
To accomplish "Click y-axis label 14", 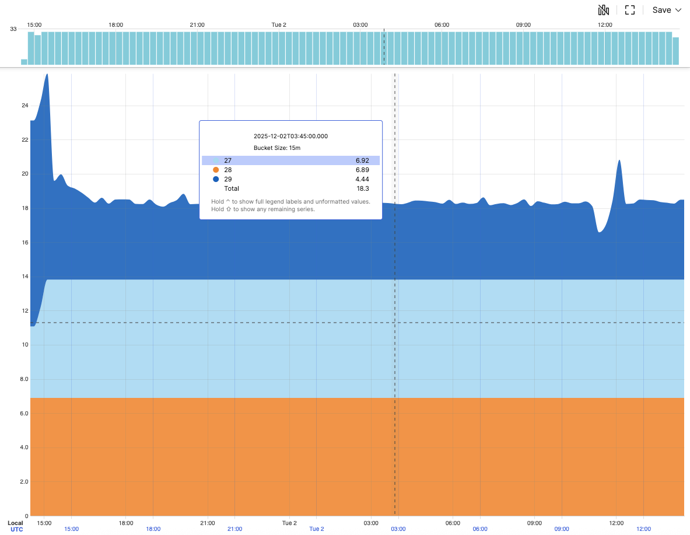I will pyautogui.click(x=24, y=277).
